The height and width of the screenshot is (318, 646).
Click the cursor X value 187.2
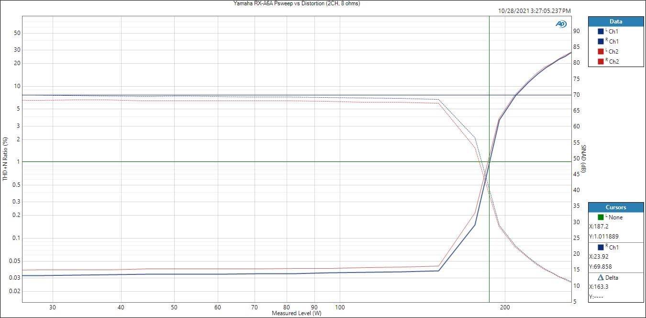point(599,227)
